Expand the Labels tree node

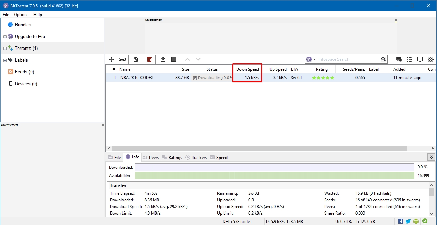[x=5, y=60]
